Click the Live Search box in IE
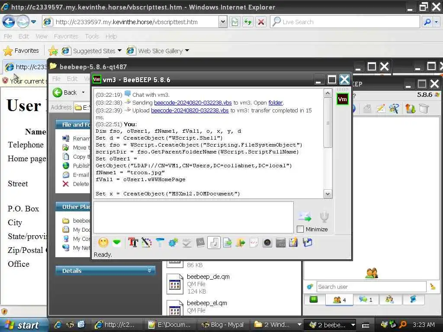Viewport: 443px width, 332px height. 345,22
